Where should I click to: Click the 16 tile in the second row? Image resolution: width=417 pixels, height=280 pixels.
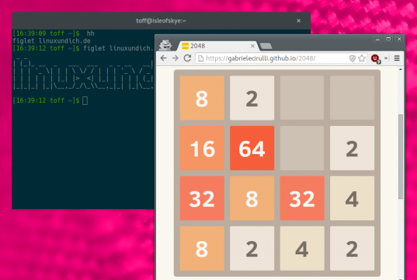[x=202, y=148]
